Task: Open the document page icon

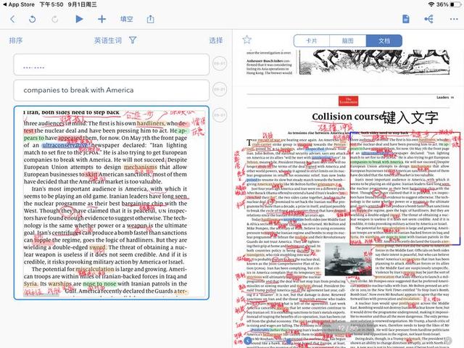Action: click(406, 20)
